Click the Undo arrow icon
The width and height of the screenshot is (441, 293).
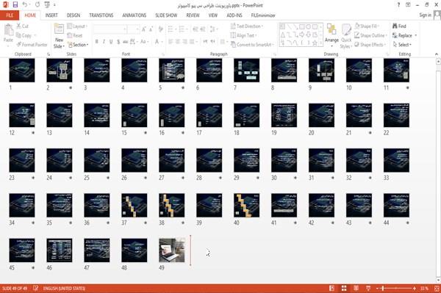[25, 5]
